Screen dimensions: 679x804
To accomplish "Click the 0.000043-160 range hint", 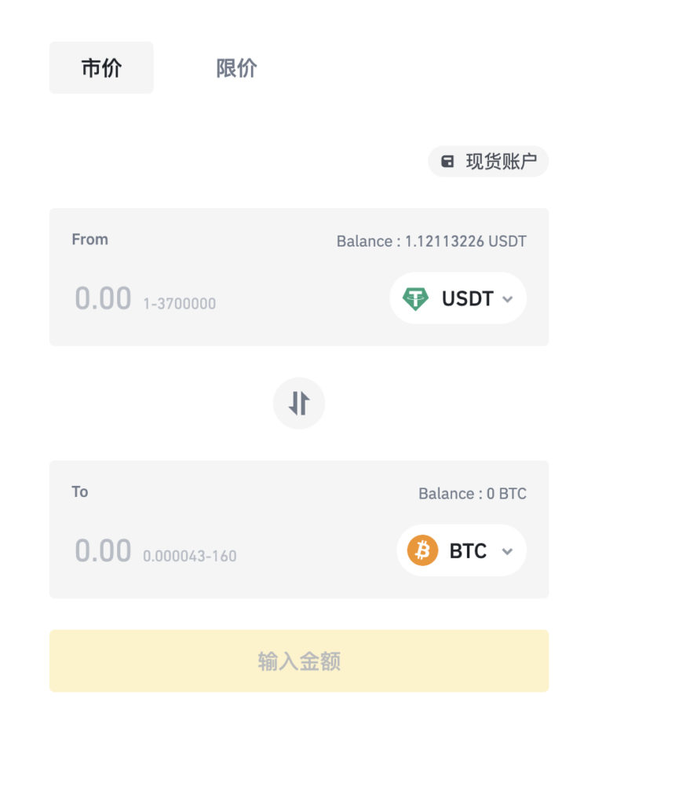I will tap(190, 556).
